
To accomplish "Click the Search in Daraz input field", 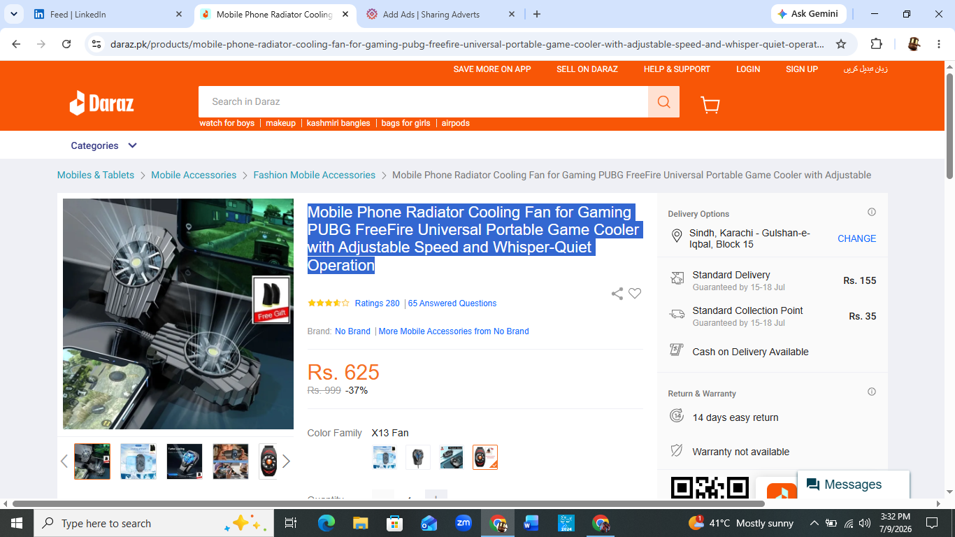I will pos(423,102).
